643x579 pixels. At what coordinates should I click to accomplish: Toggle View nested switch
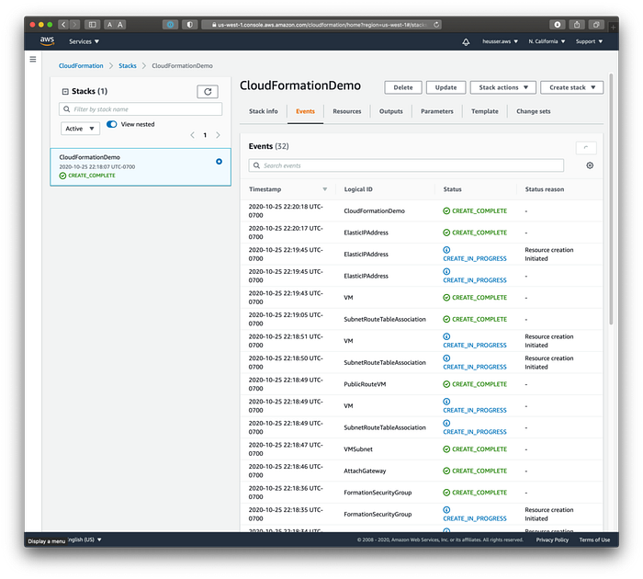click(x=111, y=124)
